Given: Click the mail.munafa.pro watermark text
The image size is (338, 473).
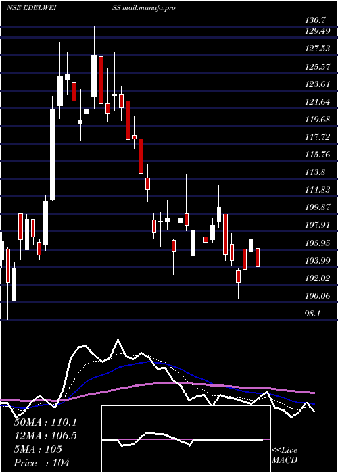Looking at the screenshot, I should click(149, 8).
